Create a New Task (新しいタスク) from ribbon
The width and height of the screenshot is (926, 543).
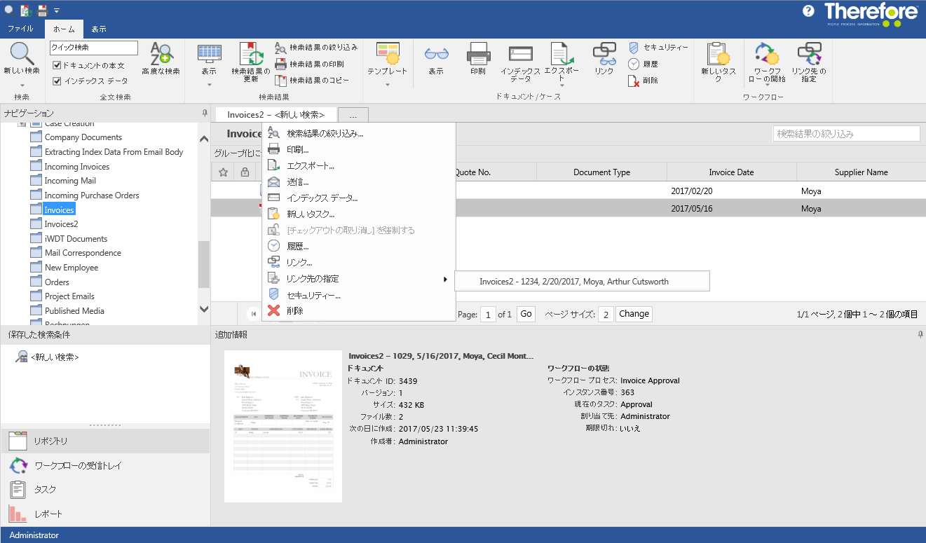pyautogui.click(x=719, y=62)
